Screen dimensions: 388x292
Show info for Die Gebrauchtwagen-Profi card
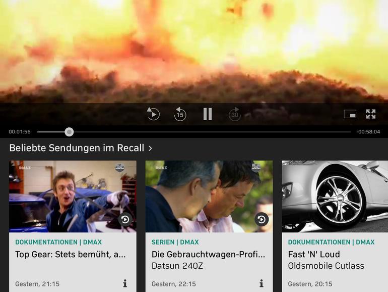pyautogui.click(x=262, y=283)
